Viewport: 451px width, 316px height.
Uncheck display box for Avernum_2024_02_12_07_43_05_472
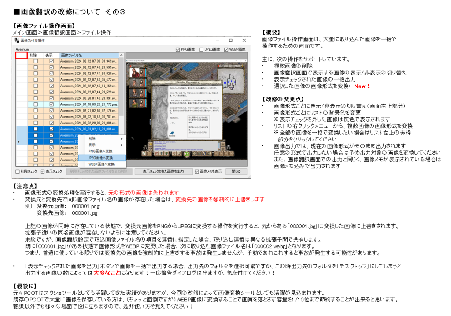point(52,80)
